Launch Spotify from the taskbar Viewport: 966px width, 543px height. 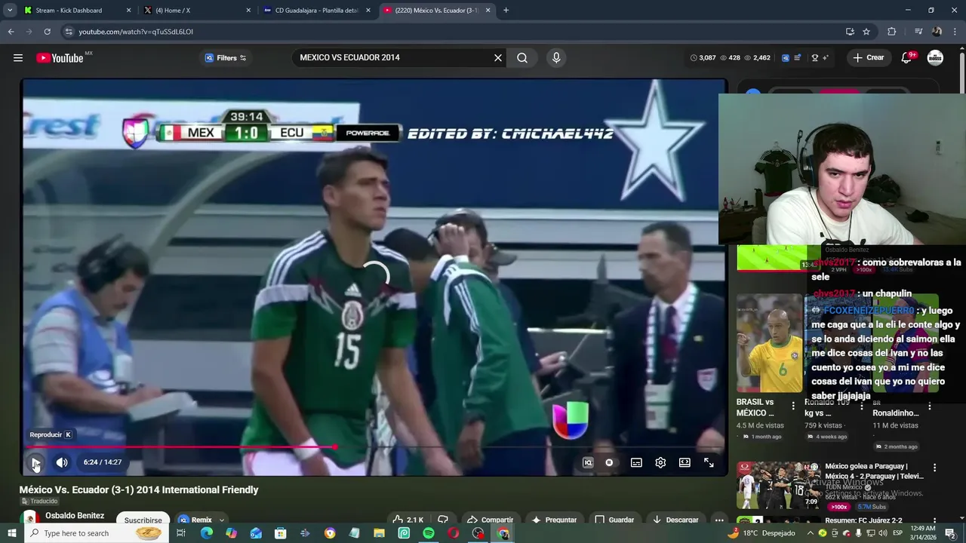[x=429, y=533]
